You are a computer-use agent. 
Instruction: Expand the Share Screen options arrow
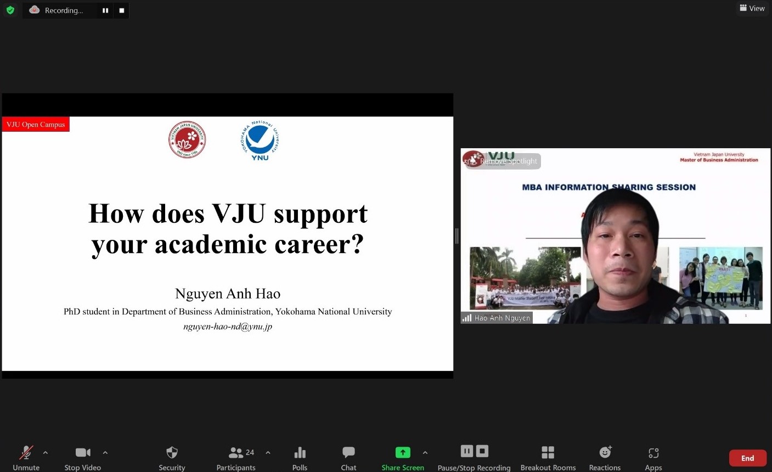(x=425, y=453)
